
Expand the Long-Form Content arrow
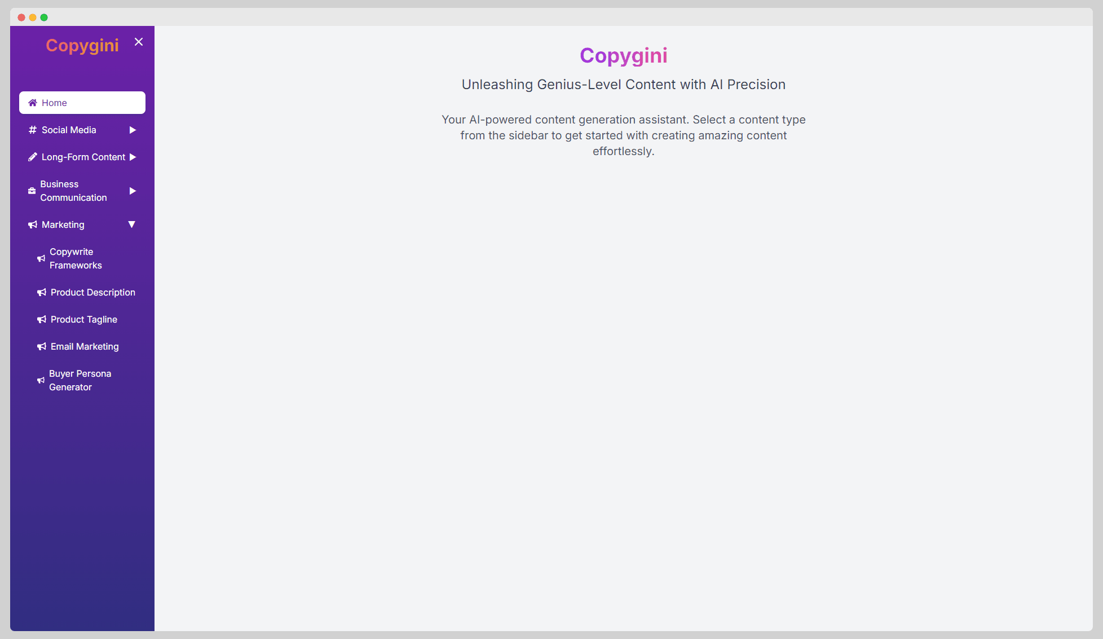pos(133,157)
